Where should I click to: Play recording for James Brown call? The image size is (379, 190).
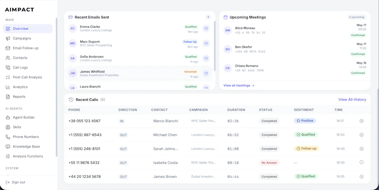pyautogui.click(x=361, y=176)
